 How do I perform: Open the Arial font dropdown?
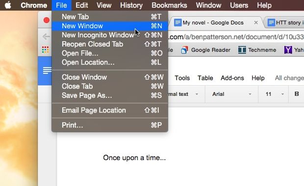[x=232, y=94]
